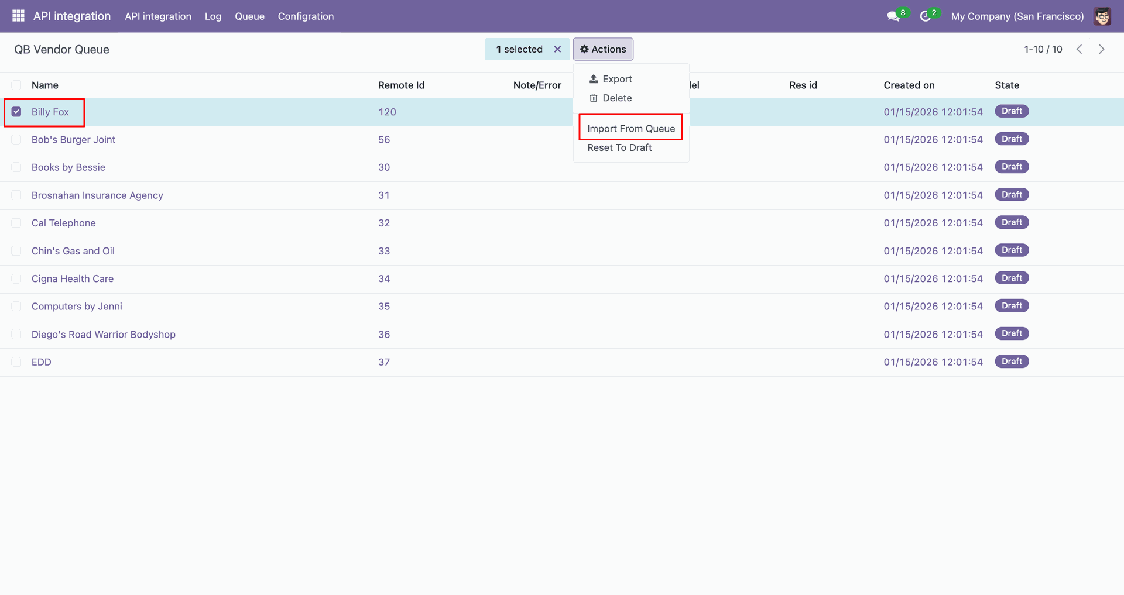The width and height of the screenshot is (1124, 595).
Task: Click the Export option with upload icon
Action: tap(611, 79)
